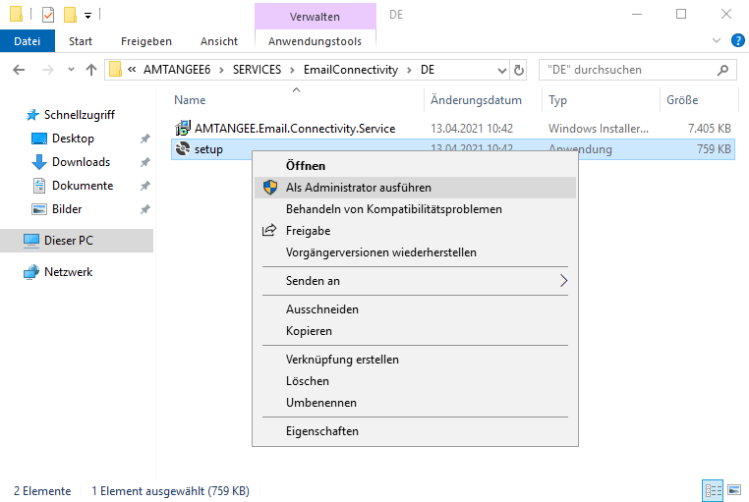Click the Verwalten contextual tab header

[315, 17]
